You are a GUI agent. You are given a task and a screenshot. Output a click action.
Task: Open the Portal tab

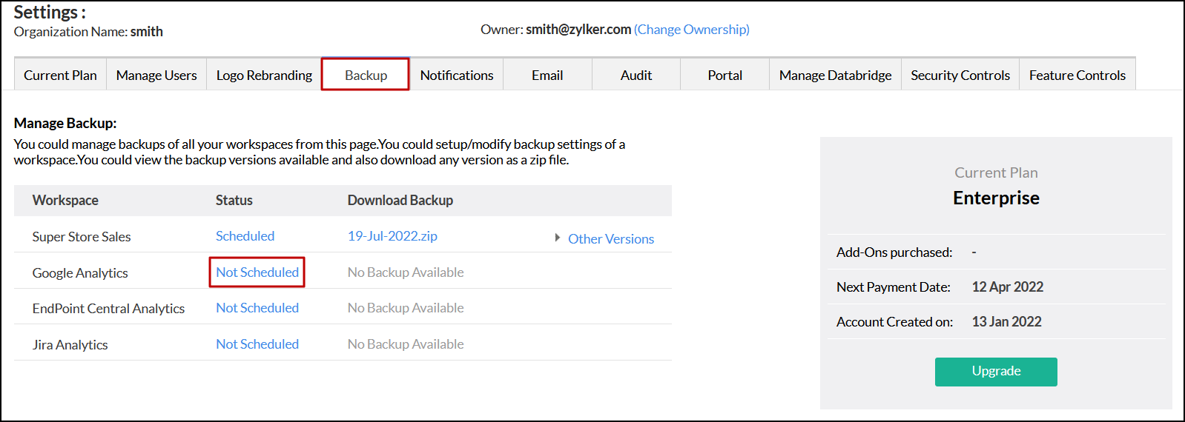coord(724,75)
